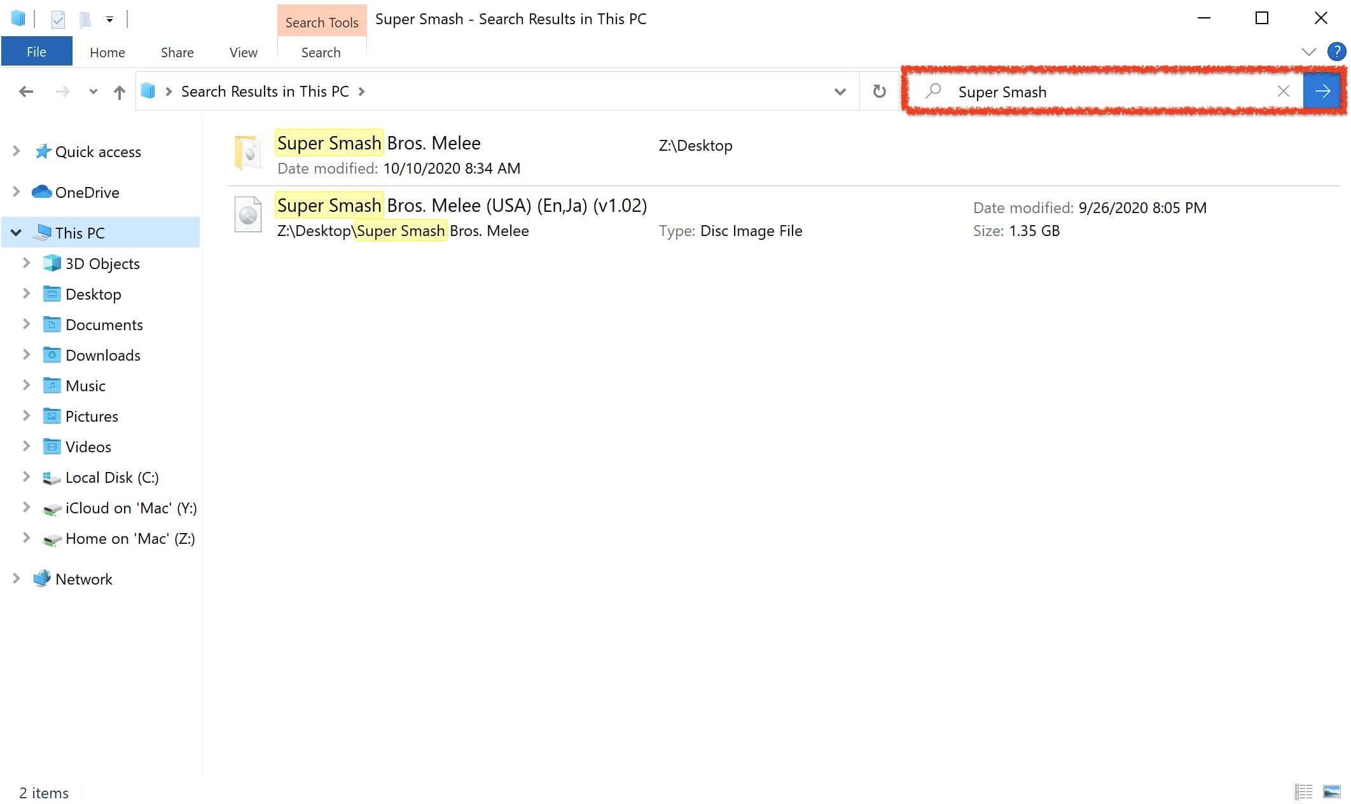This screenshot has height=804, width=1351.
Task: Click the back navigation arrow icon
Action: pos(26,90)
